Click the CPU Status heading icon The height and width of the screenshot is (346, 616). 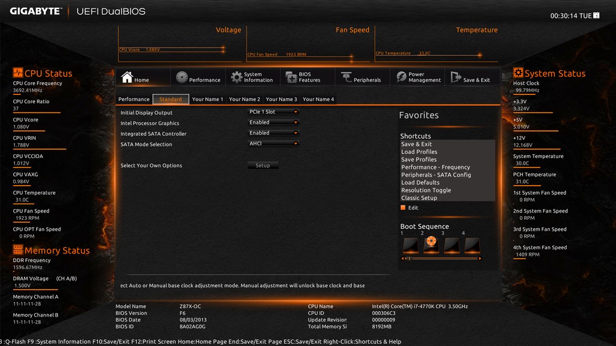tap(17, 73)
